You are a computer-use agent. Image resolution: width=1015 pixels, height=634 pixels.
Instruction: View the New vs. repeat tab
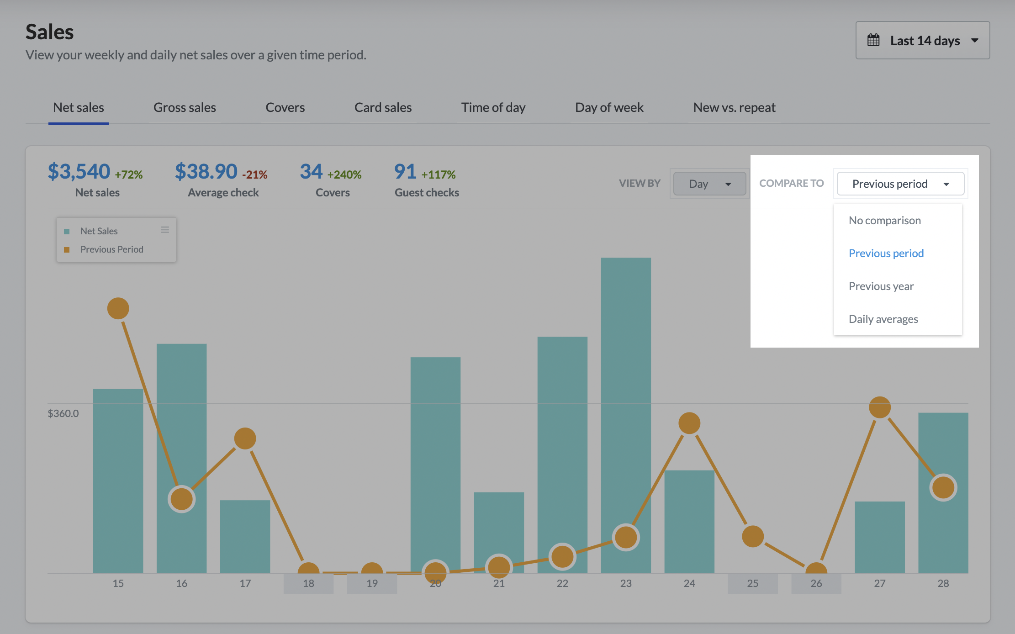tap(734, 108)
